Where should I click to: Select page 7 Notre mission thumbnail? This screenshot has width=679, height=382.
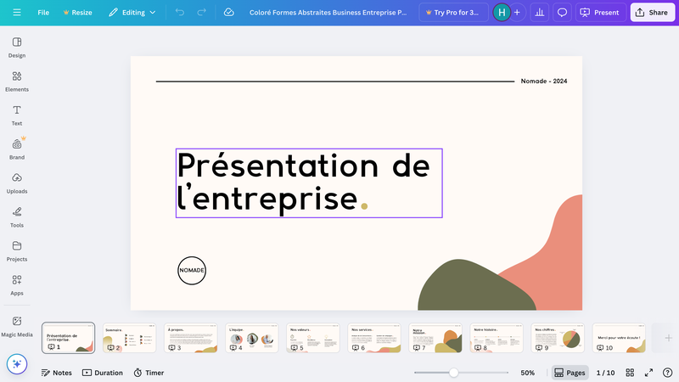click(x=435, y=338)
